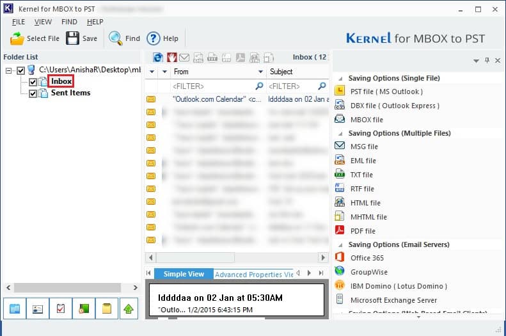Open the Help question mark icon
This screenshot has height=336, width=506.
tap(154, 38)
